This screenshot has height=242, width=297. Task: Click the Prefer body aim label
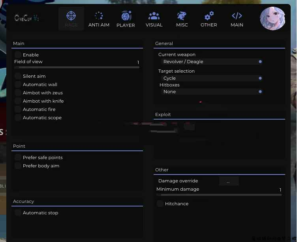pos(41,166)
